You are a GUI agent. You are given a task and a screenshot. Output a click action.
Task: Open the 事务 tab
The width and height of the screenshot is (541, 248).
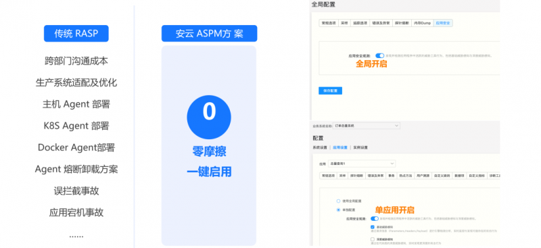click(392, 176)
